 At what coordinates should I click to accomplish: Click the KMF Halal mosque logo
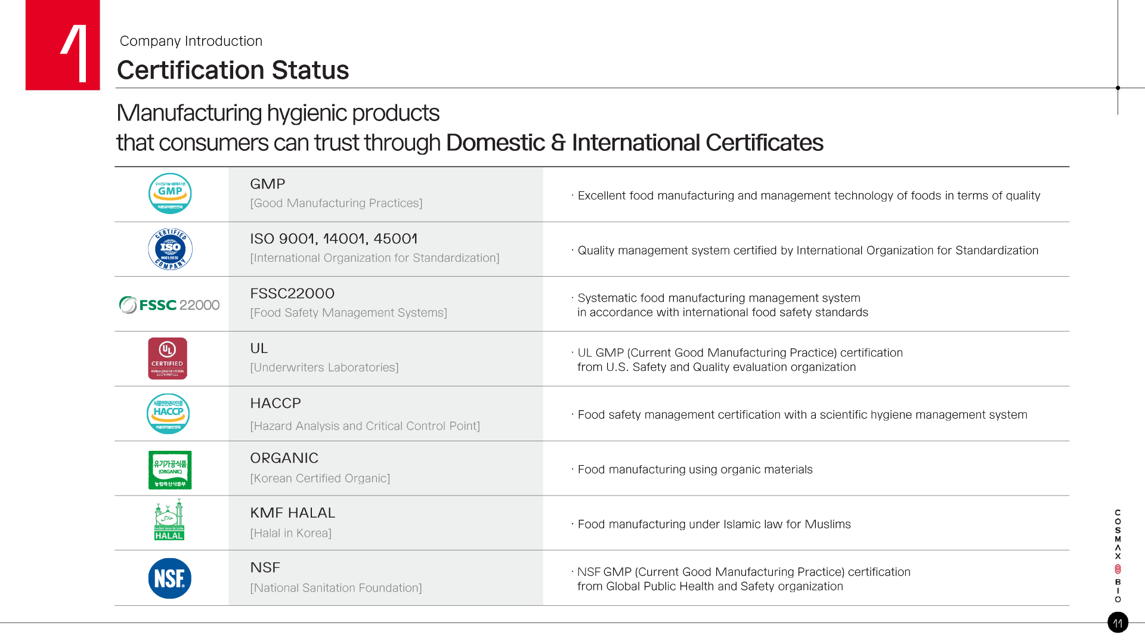[x=169, y=521]
